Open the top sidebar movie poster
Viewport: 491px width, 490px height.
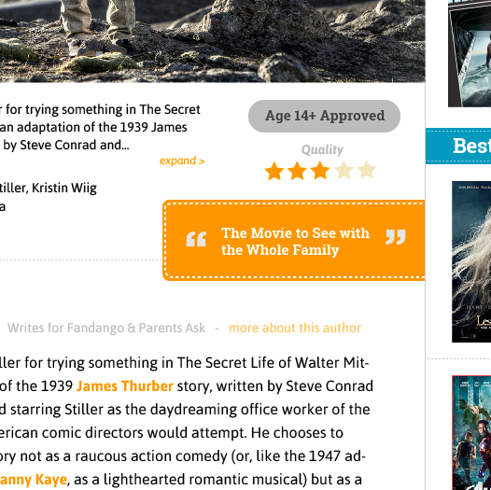point(470,53)
